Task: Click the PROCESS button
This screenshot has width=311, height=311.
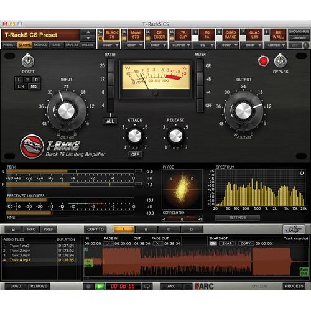Action: tap(294, 286)
